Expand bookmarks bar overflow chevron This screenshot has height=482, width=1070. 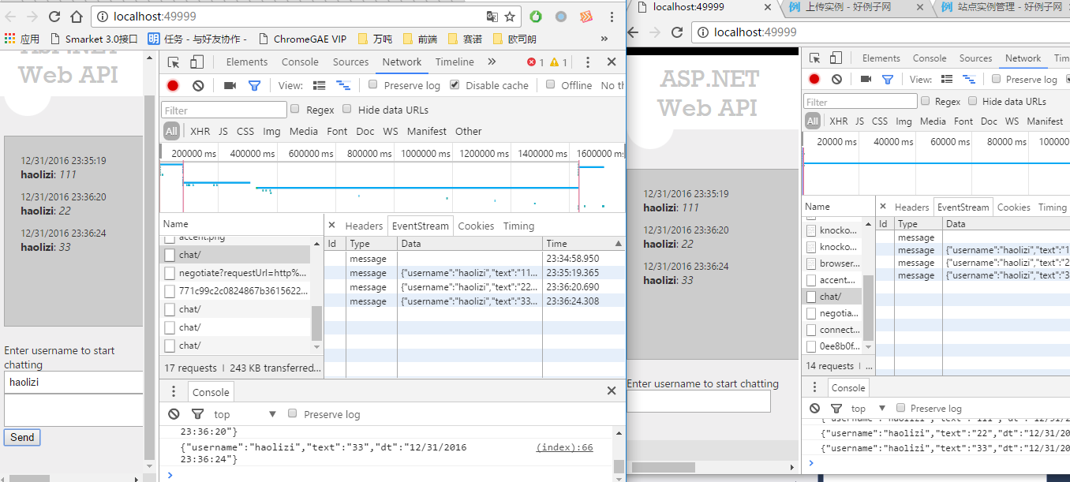pyautogui.click(x=604, y=39)
